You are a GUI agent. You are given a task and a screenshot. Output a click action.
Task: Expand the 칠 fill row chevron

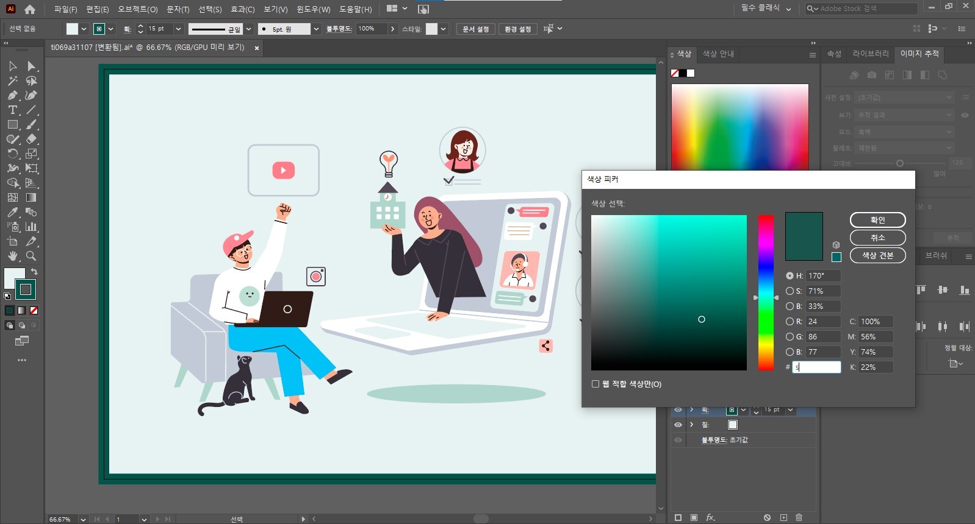click(692, 425)
